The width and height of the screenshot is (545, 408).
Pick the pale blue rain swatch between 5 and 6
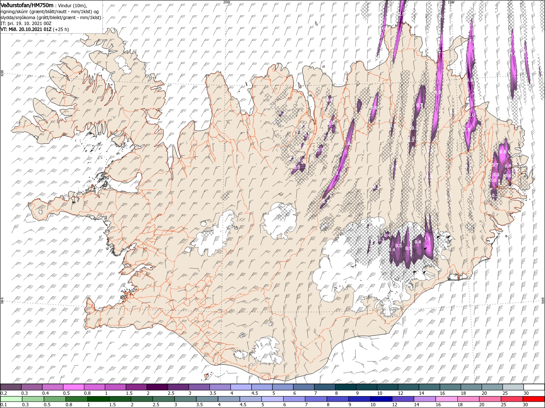click(272, 399)
